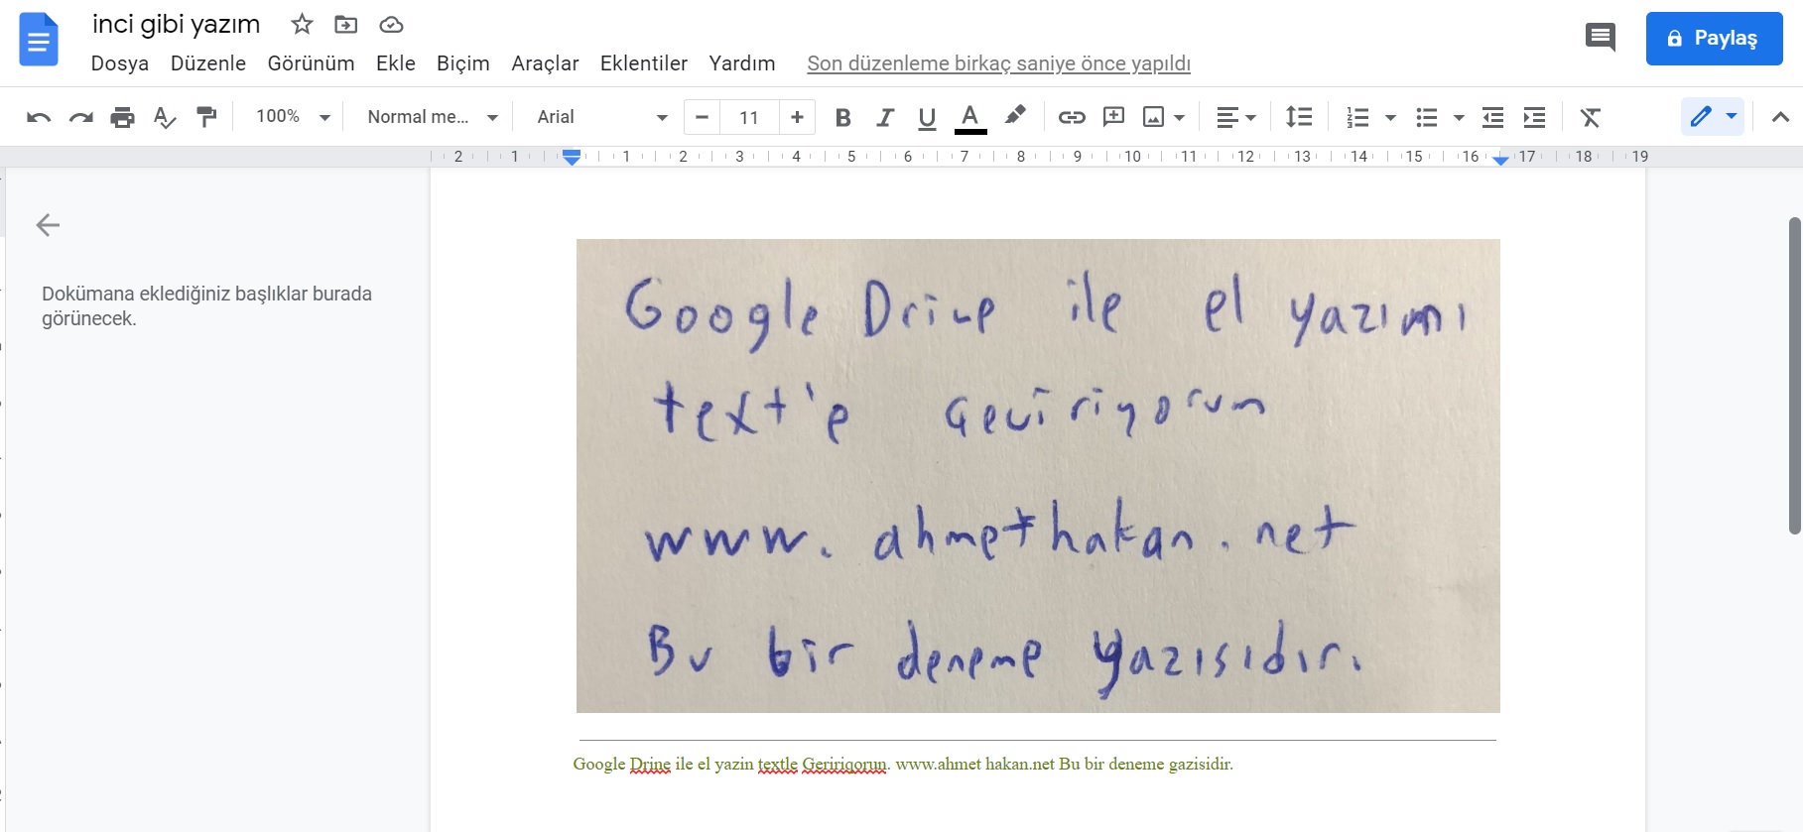Click the bulleted list icon

(x=1426, y=117)
